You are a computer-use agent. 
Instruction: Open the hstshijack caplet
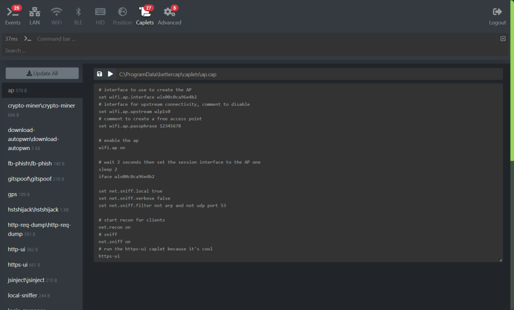click(x=33, y=209)
